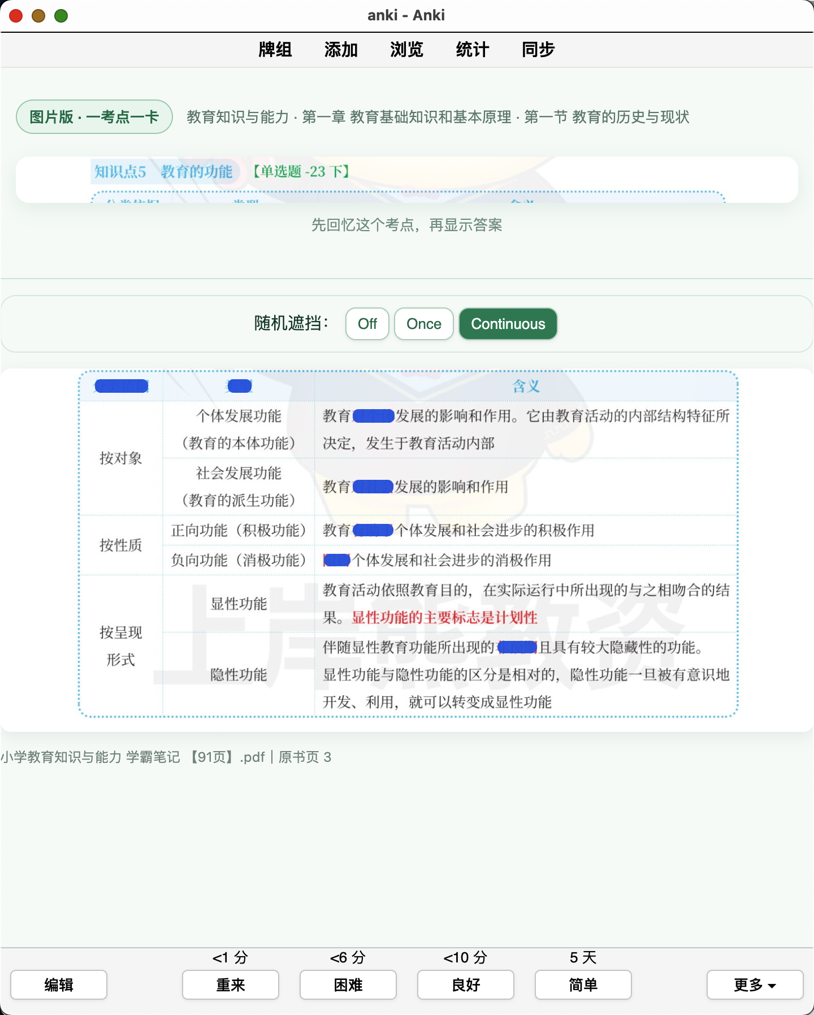Click the 显性功能 type cell
Viewport: 814px width, 1015px height.
[239, 604]
